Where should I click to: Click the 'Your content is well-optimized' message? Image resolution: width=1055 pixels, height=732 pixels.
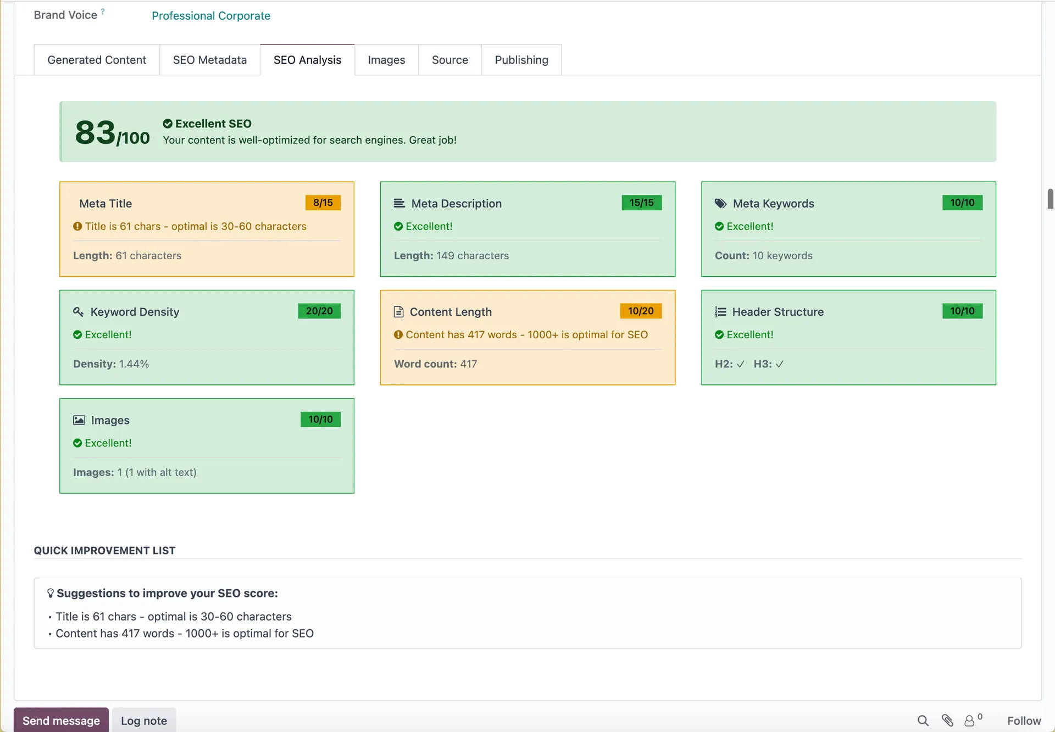click(x=309, y=140)
